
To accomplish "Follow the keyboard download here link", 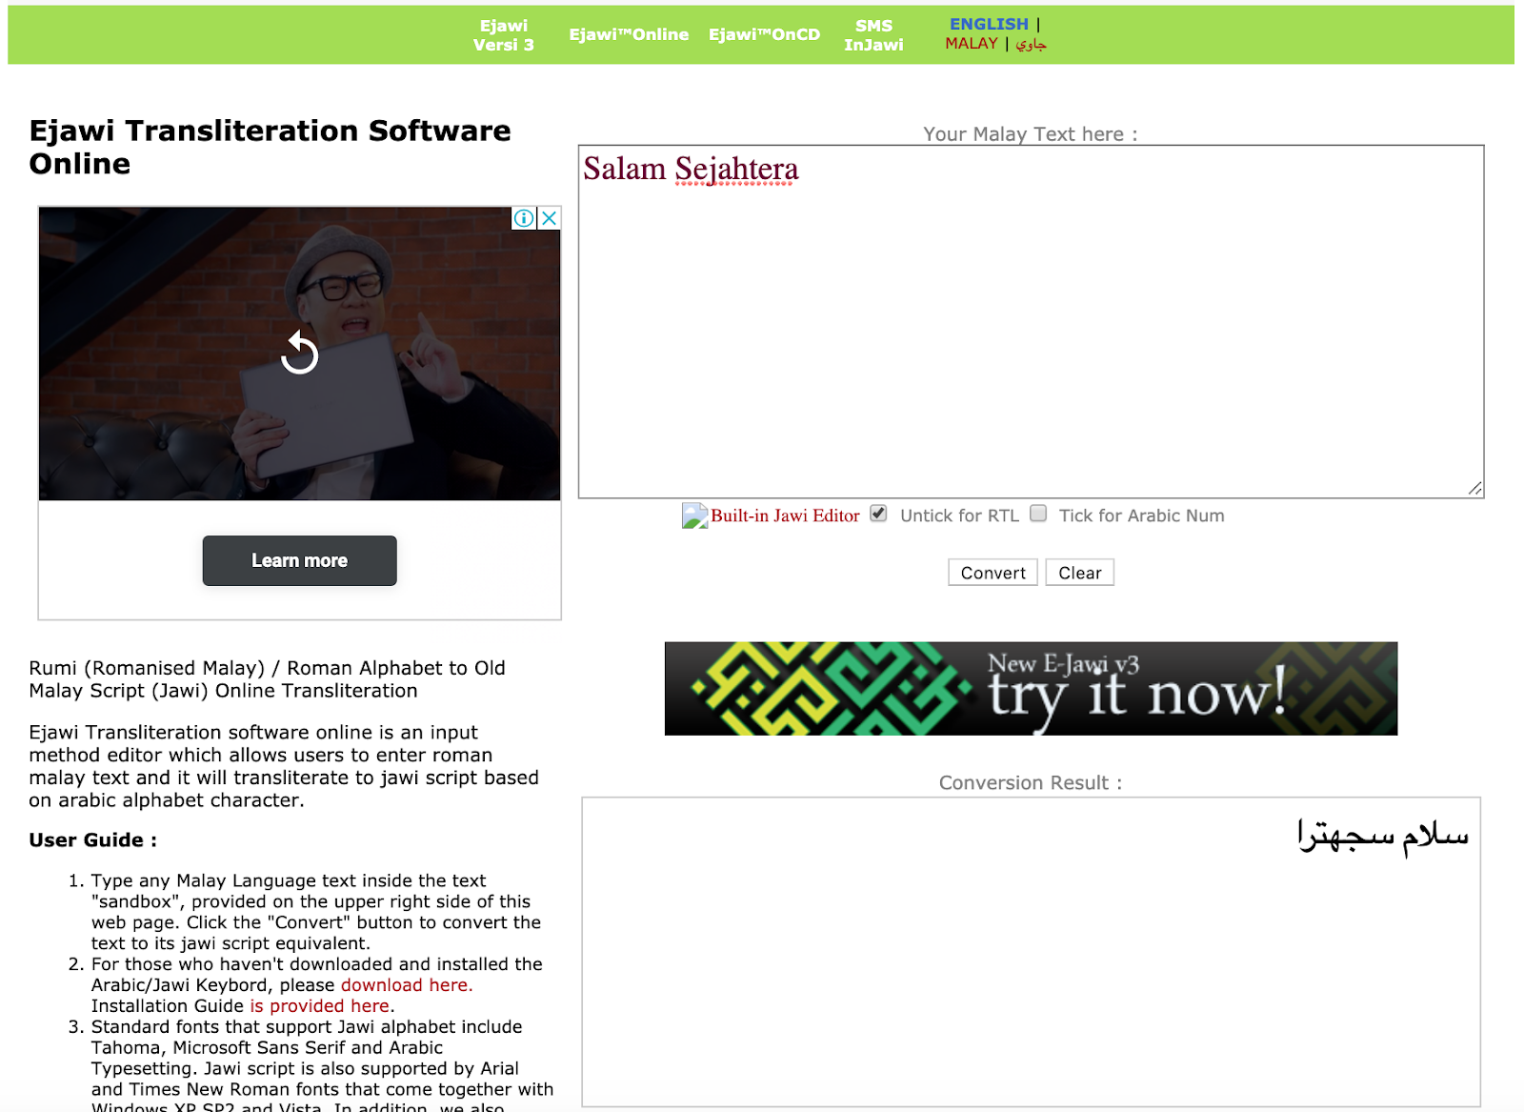I will [407, 985].
